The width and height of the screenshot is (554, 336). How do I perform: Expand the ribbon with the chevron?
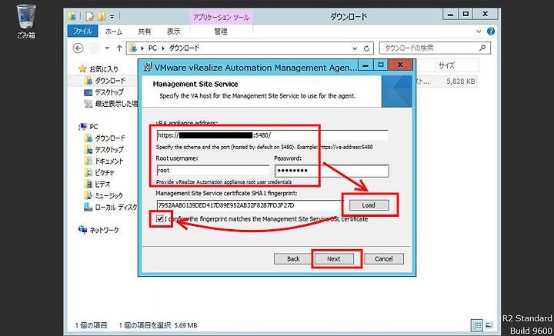click(x=479, y=32)
